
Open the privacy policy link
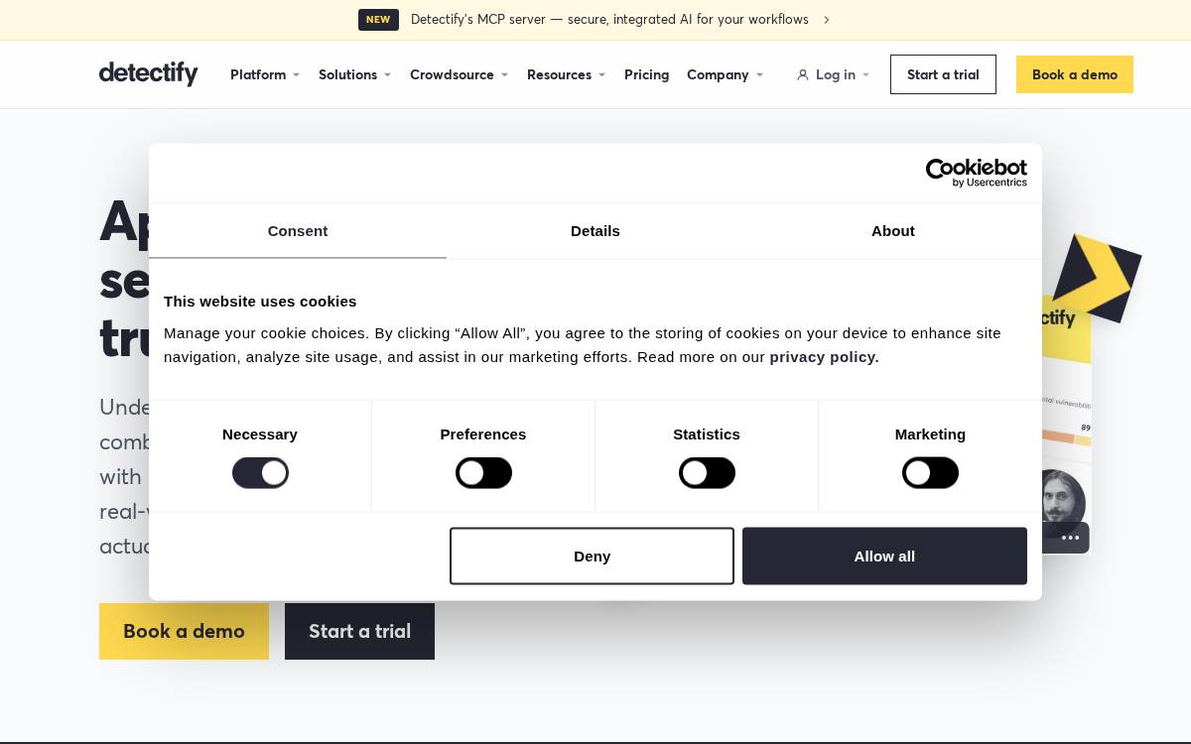coord(824,357)
